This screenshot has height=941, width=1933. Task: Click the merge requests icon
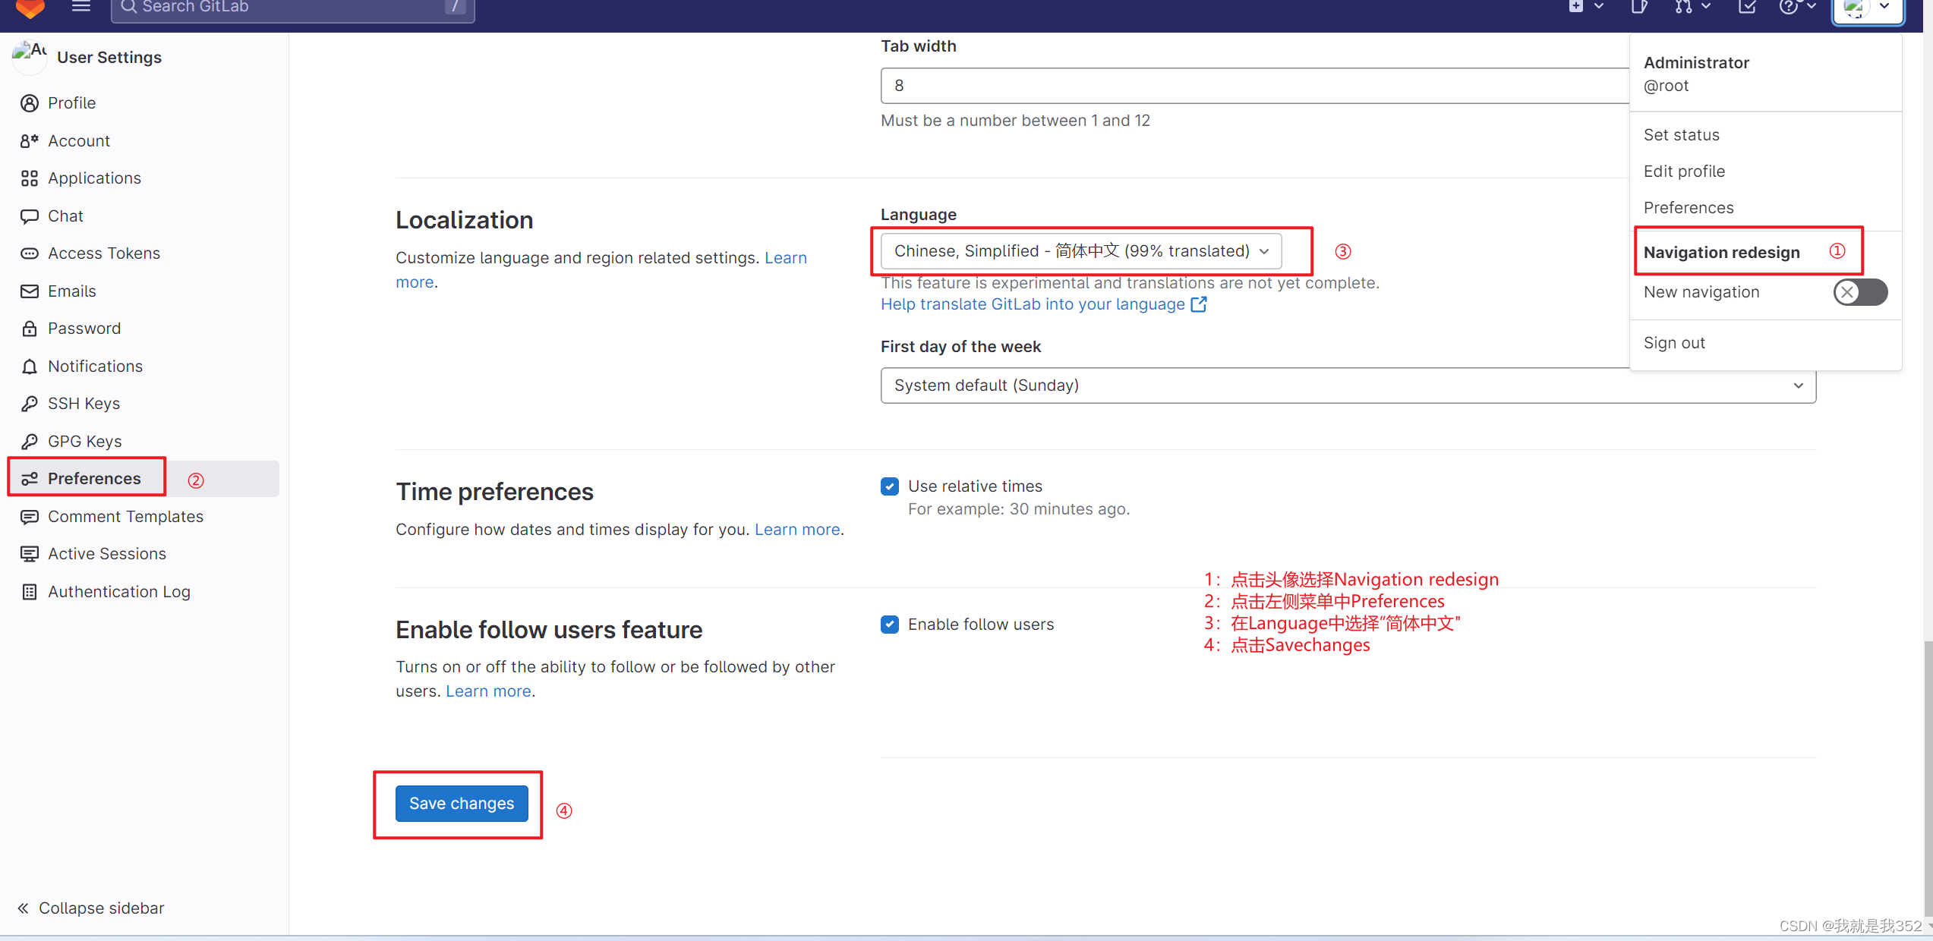click(x=1682, y=8)
